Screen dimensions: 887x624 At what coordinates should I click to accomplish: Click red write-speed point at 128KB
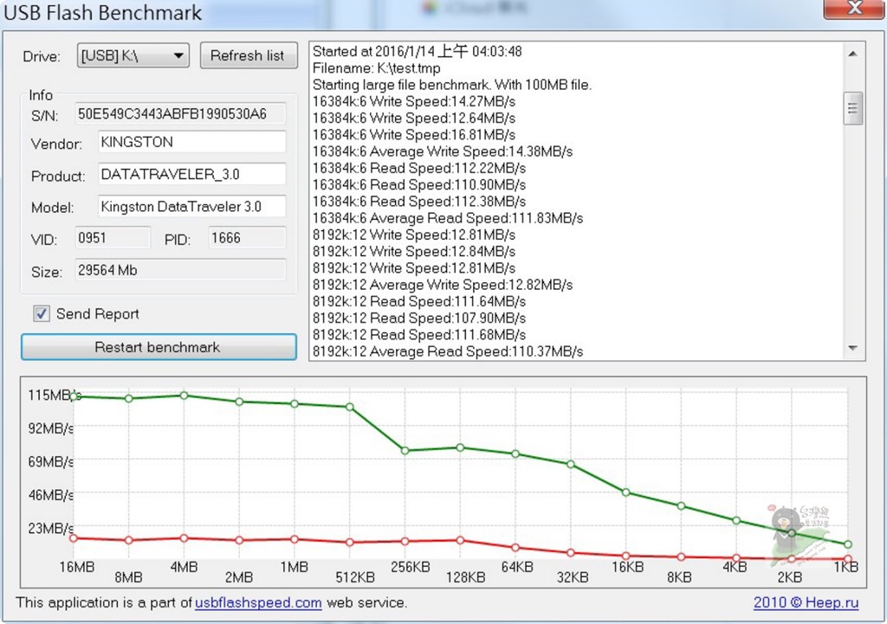point(461,540)
